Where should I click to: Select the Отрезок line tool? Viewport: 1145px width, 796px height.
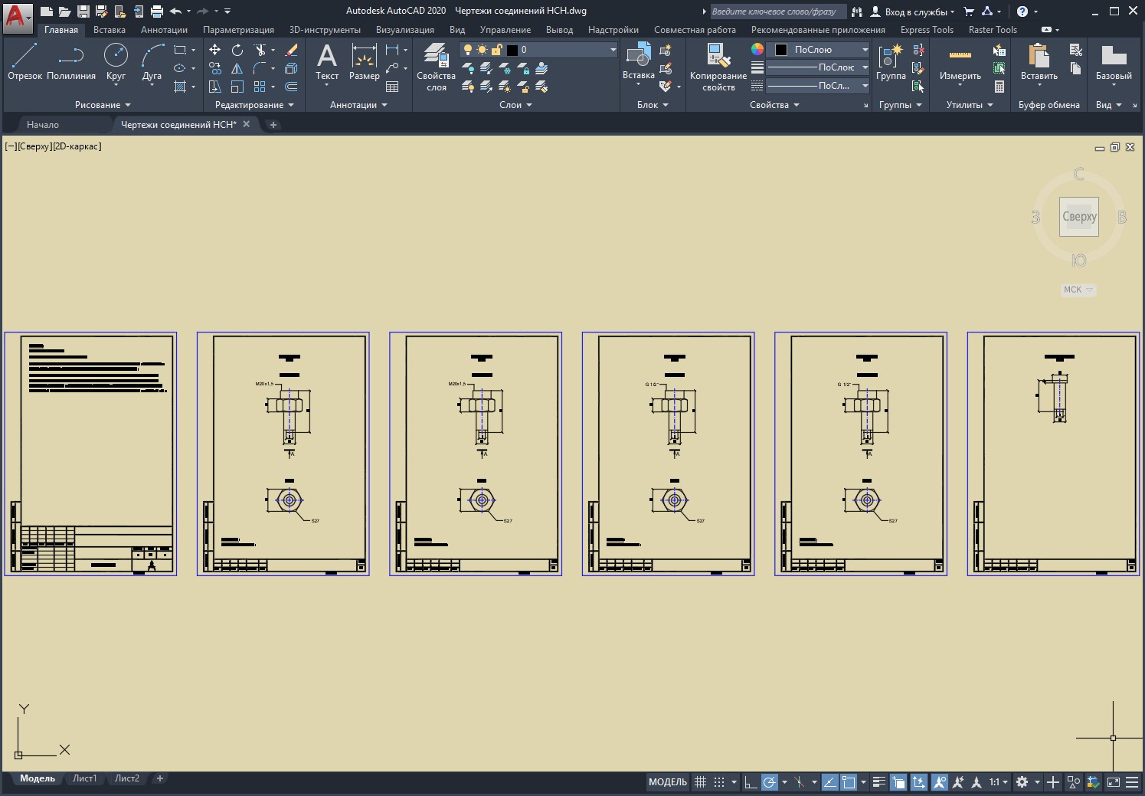click(x=25, y=62)
